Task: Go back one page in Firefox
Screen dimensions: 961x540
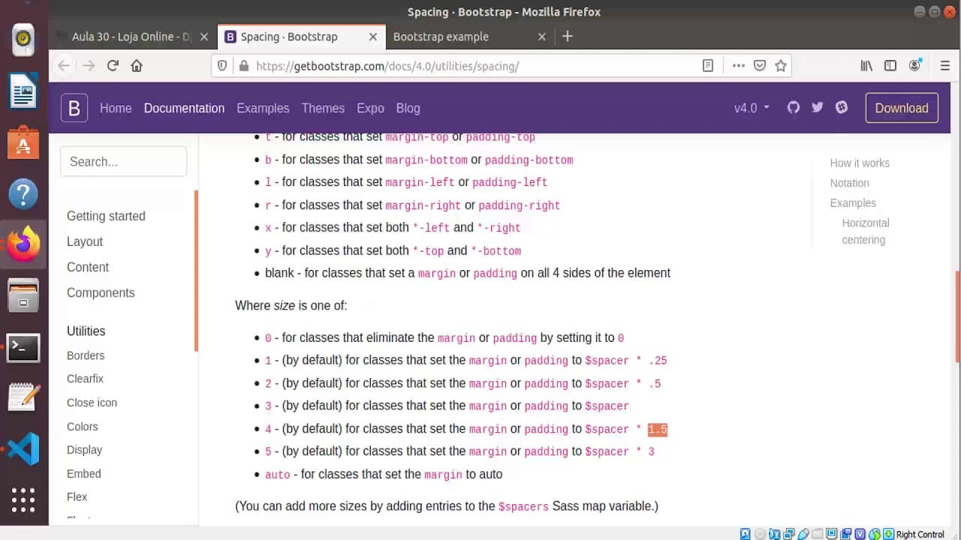Action: tap(64, 66)
